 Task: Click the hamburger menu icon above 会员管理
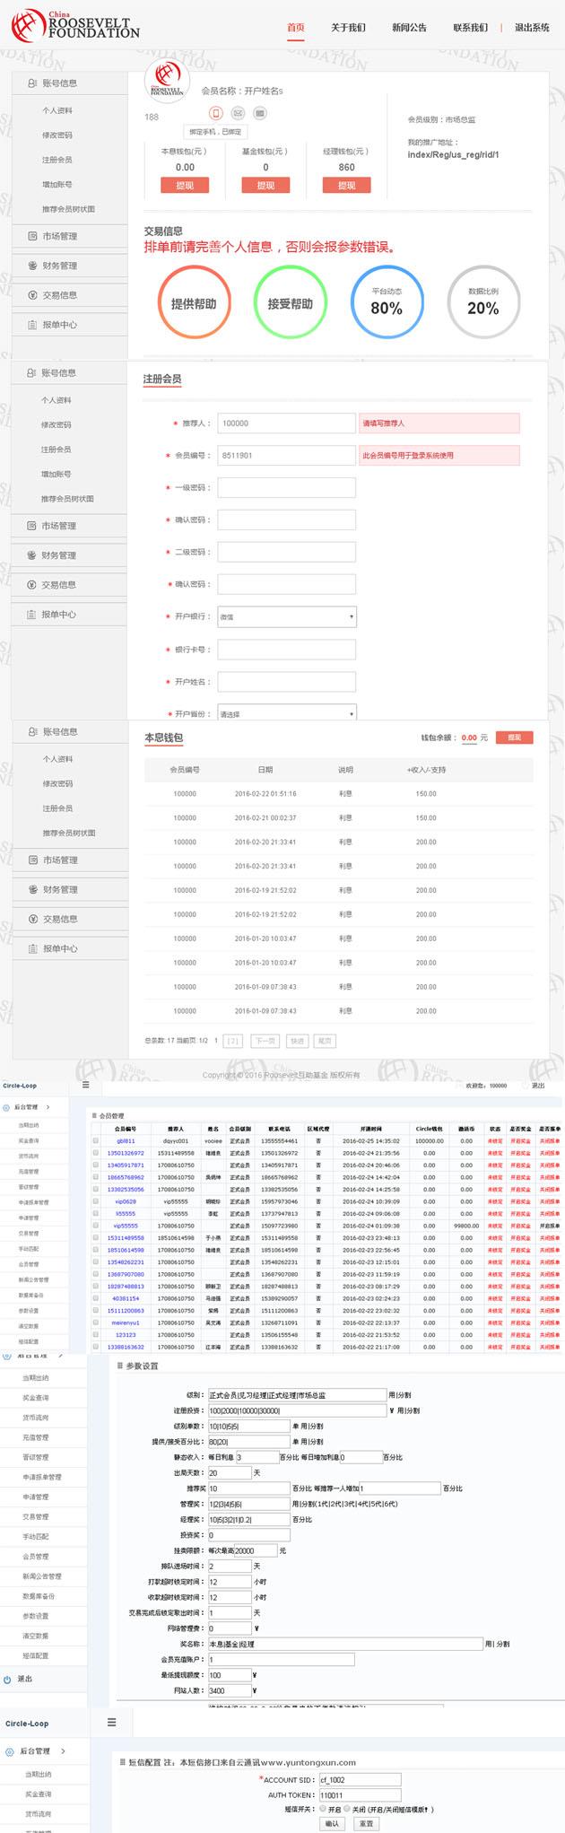(85, 1085)
